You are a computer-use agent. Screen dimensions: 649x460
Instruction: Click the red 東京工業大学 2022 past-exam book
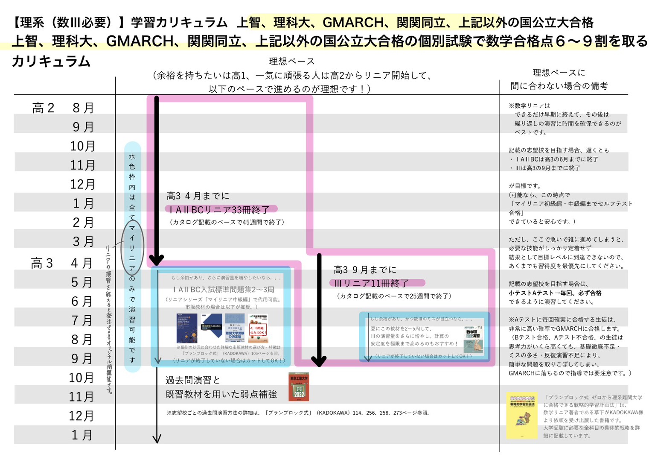(299, 387)
